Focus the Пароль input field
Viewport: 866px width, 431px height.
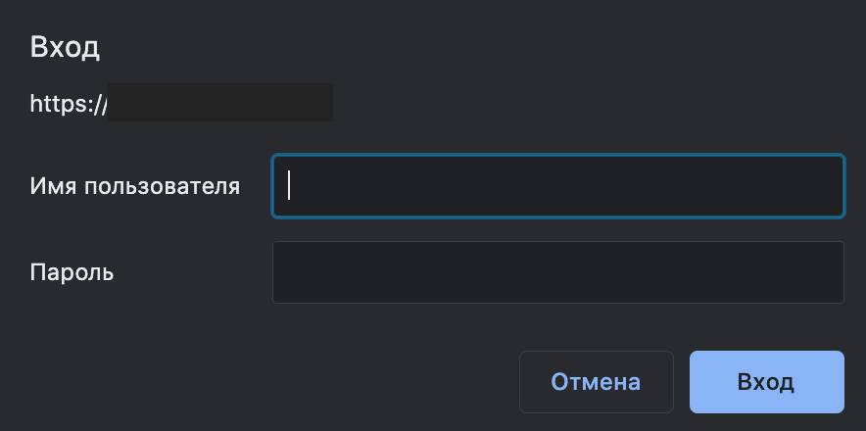557,272
